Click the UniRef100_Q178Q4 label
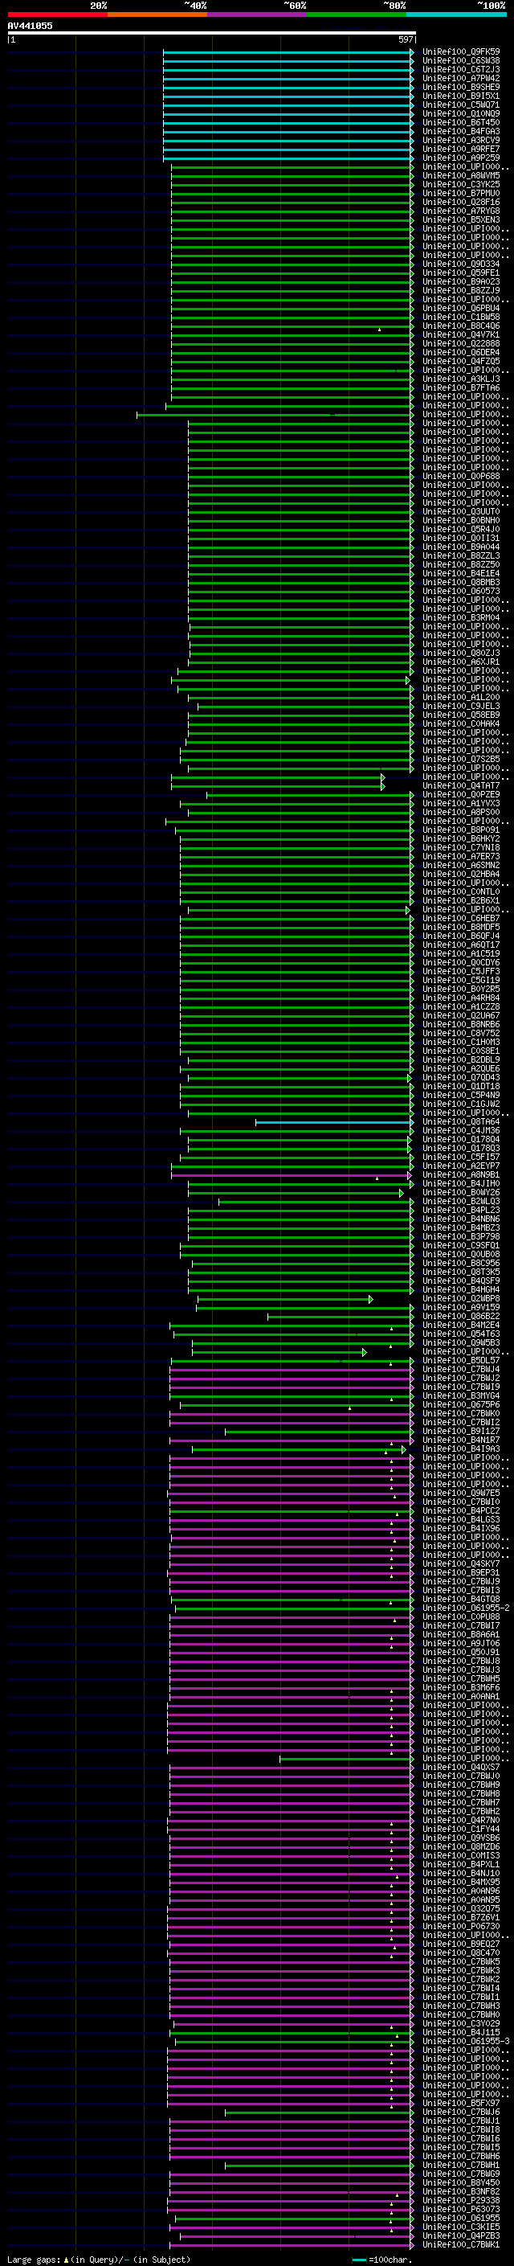Viewport: 514px width, 2266px height. click(461, 1140)
